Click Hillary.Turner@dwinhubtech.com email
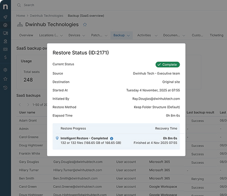Screen dimensions: 227x196 (x=78, y=170)
